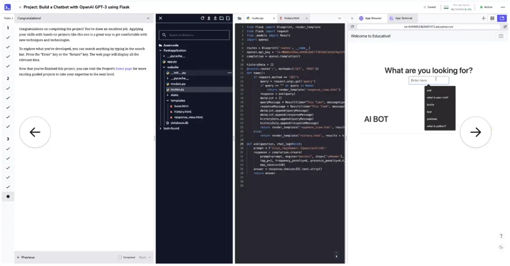
Task: Select 'what is your role?' suggestion
Action: [438, 97]
